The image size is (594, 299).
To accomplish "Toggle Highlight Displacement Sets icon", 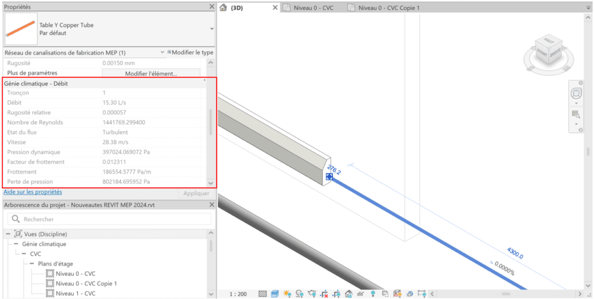I will pos(410,294).
